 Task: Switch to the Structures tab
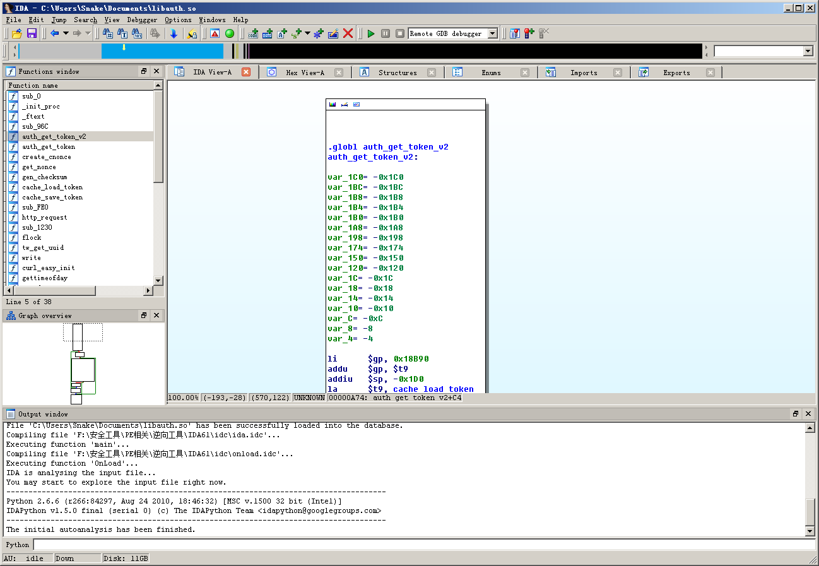pyautogui.click(x=398, y=73)
